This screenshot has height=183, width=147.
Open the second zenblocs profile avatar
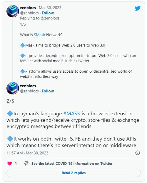(x=13, y=88)
